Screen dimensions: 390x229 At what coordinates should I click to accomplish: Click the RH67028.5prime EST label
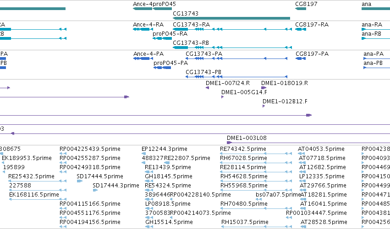coord(244,158)
